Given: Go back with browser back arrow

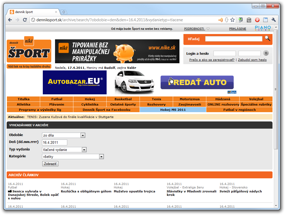Looking at the screenshot, I should 10,20.
